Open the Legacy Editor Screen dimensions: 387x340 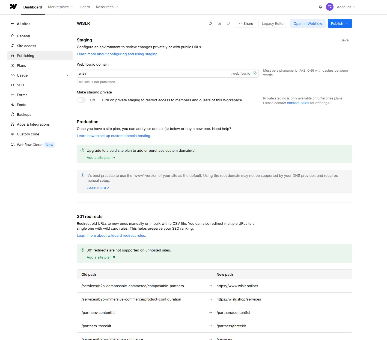[x=273, y=23]
